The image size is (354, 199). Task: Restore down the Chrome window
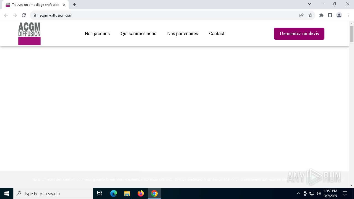tap(335, 4)
